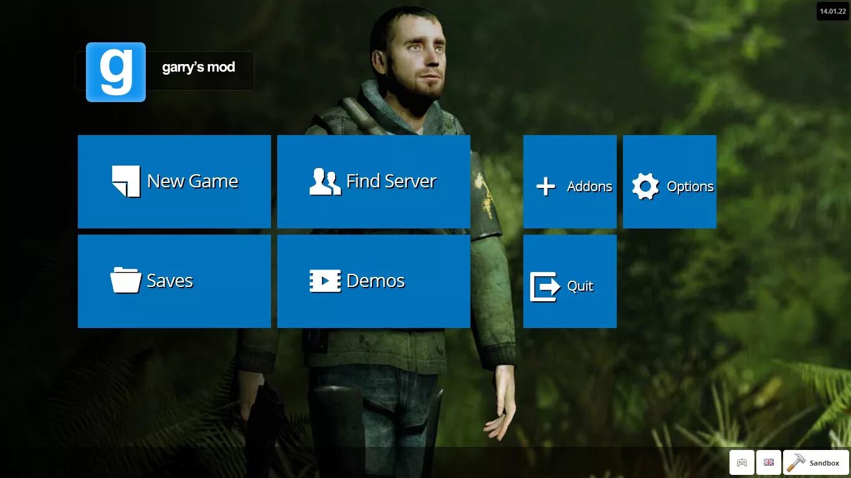Click the folder icon on the Saves tile
The width and height of the screenshot is (851, 478).
(125, 280)
